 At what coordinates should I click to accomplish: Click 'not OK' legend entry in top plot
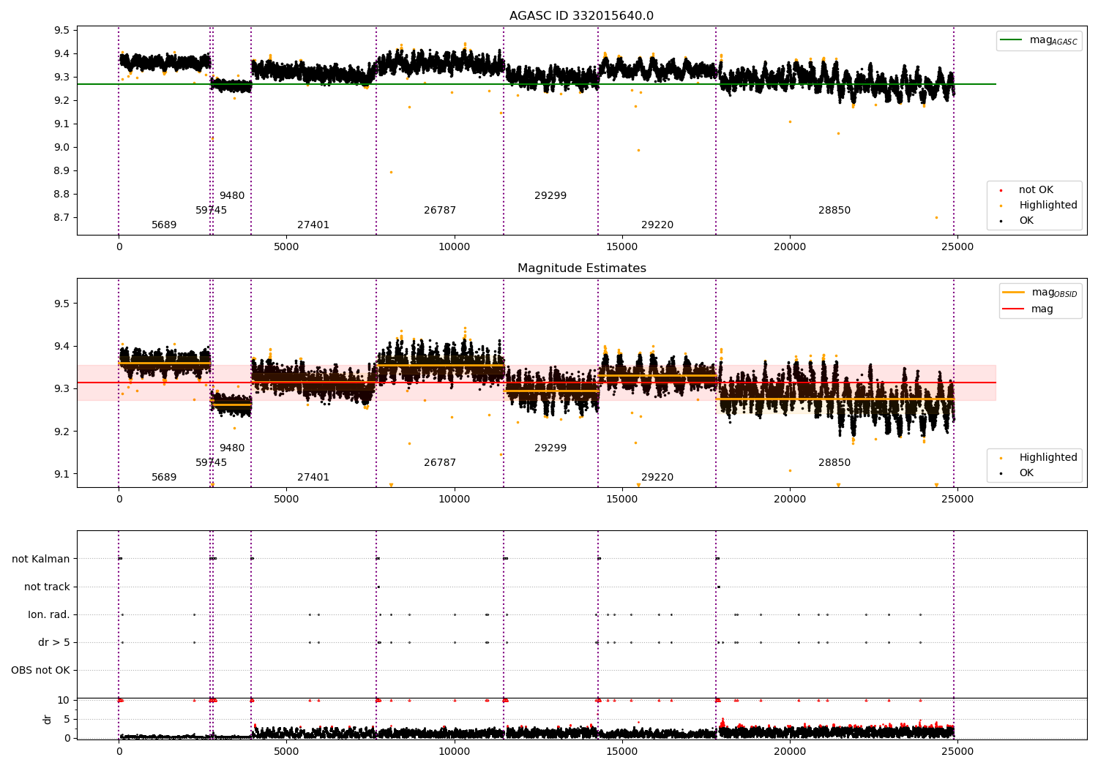pos(1036,190)
